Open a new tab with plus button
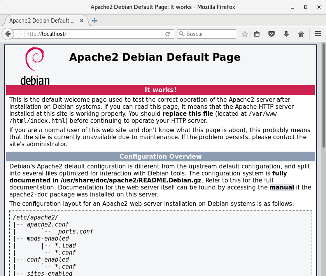 click(x=95, y=20)
